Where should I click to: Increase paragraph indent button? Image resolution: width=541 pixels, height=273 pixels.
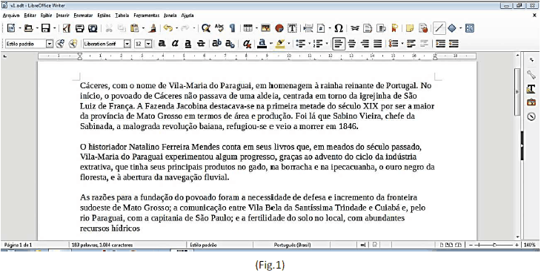(440, 44)
